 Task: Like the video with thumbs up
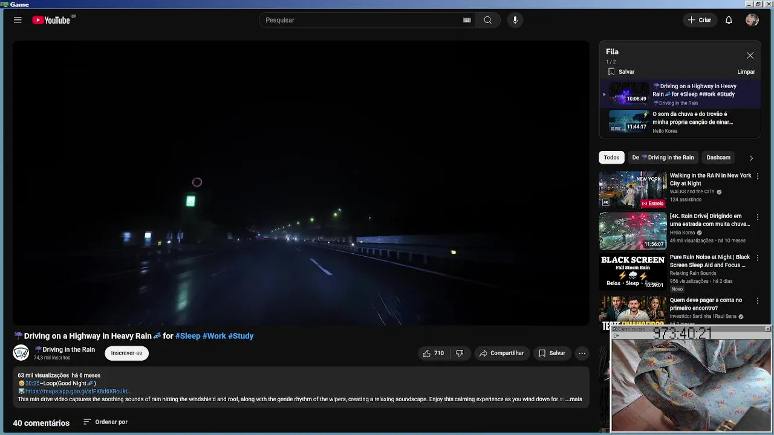click(434, 353)
